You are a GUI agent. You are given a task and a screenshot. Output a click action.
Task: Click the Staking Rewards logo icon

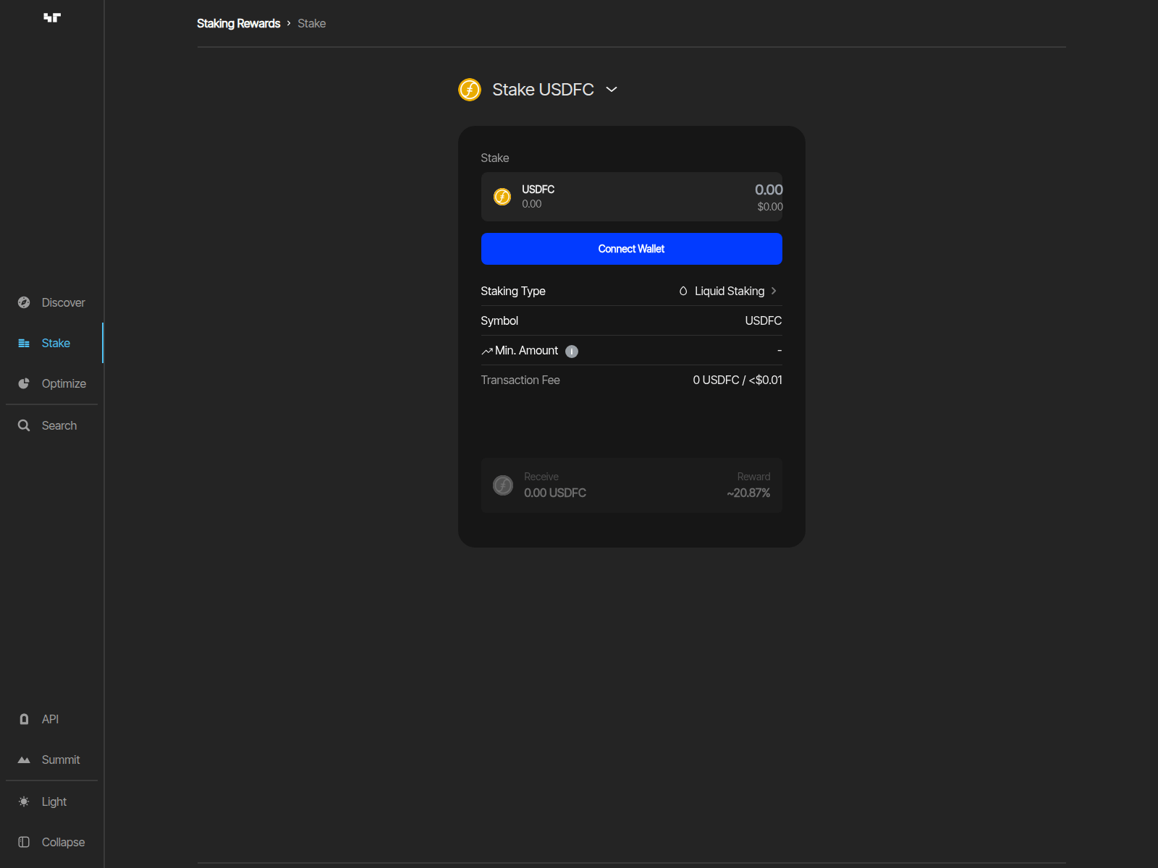tap(52, 17)
